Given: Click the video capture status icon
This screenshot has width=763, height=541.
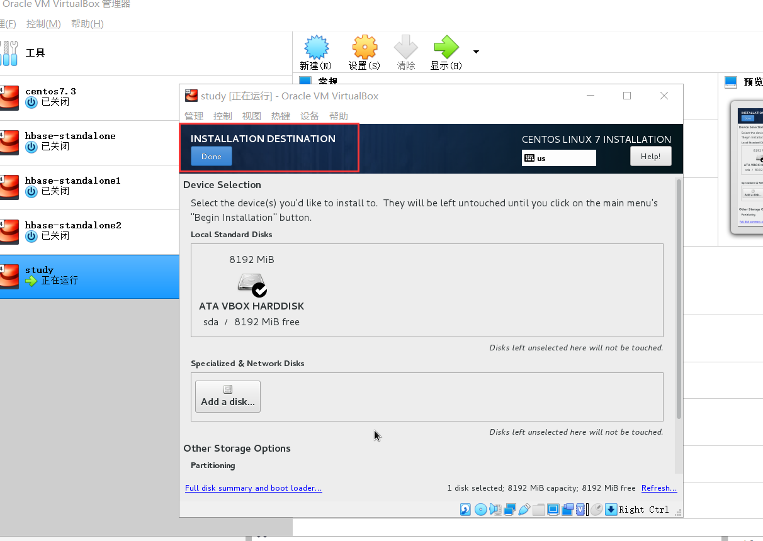Looking at the screenshot, I should coord(568,510).
